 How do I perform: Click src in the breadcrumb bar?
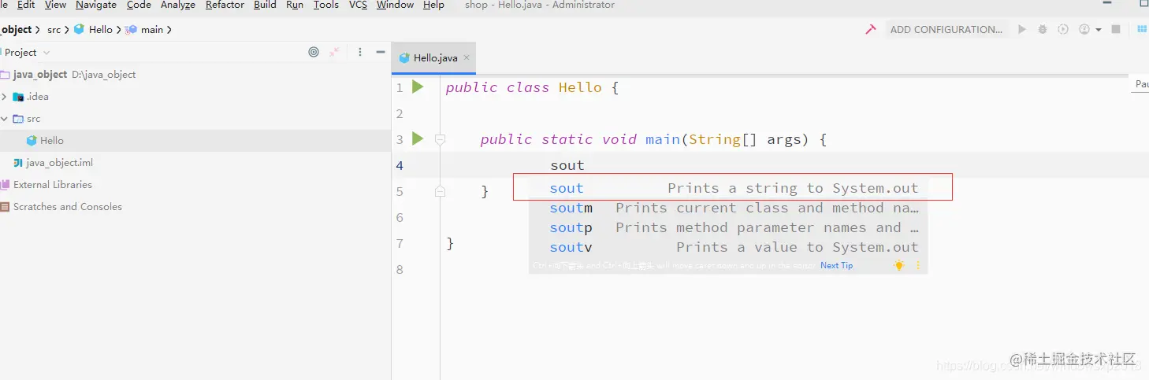[54, 30]
